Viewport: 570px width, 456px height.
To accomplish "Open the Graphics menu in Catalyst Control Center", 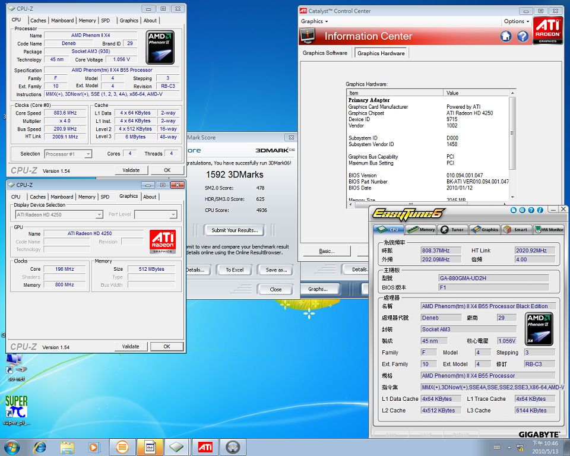I will 314,21.
